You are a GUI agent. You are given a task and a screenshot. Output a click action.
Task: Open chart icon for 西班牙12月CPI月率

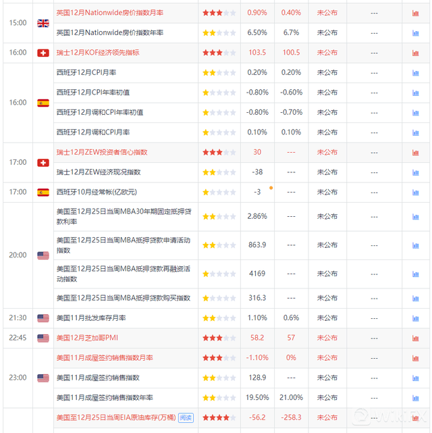point(415,73)
